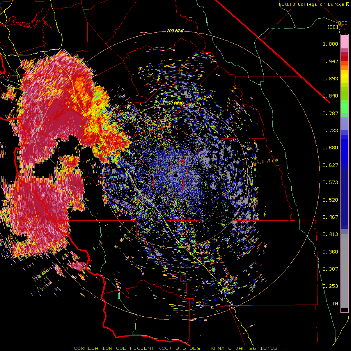Click the pink top segment of the color bar
351x351 pixels.
click(x=344, y=41)
